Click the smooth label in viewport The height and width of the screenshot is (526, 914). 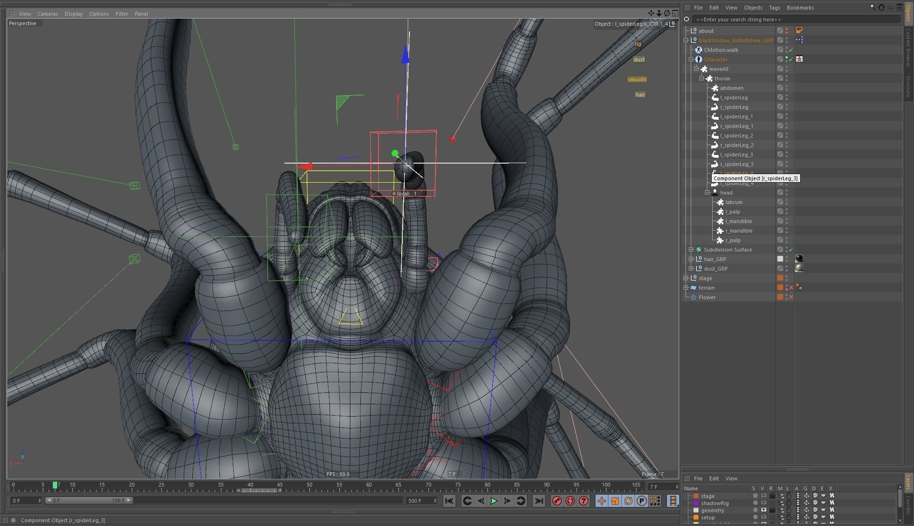(637, 79)
